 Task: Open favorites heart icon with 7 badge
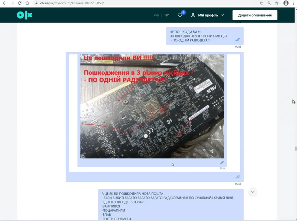(180, 15)
